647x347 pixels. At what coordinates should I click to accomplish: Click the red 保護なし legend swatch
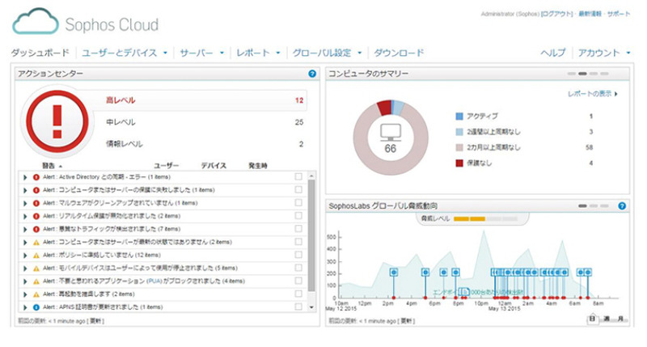pyautogui.click(x=459, y=163)
